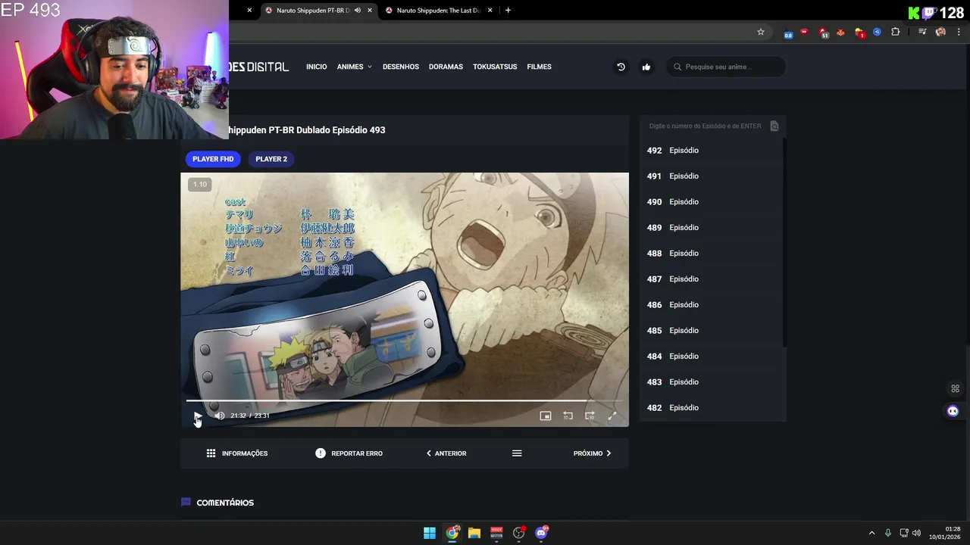970x545 pixels.
Task: Enter fullscreen video mode
Action: pos(612,416)
